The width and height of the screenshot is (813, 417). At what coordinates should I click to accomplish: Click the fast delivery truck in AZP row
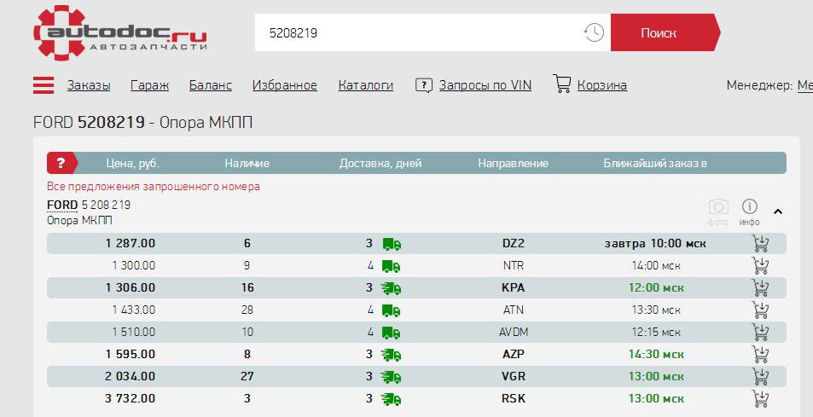[391, 355]
